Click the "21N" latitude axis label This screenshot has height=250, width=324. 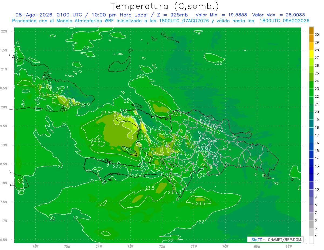click(x=4, y=69)
